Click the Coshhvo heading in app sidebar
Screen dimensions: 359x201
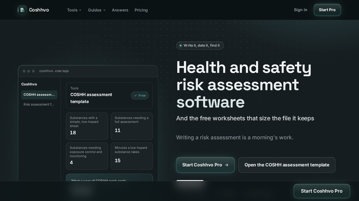click(29, 84)
